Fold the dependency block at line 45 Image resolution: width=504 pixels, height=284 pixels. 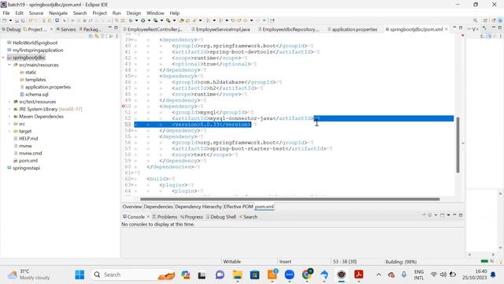coord(132,76)
